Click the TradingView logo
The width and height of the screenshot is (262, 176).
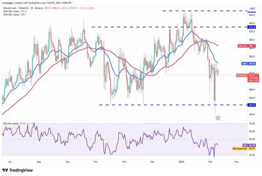tap(19, 170)
